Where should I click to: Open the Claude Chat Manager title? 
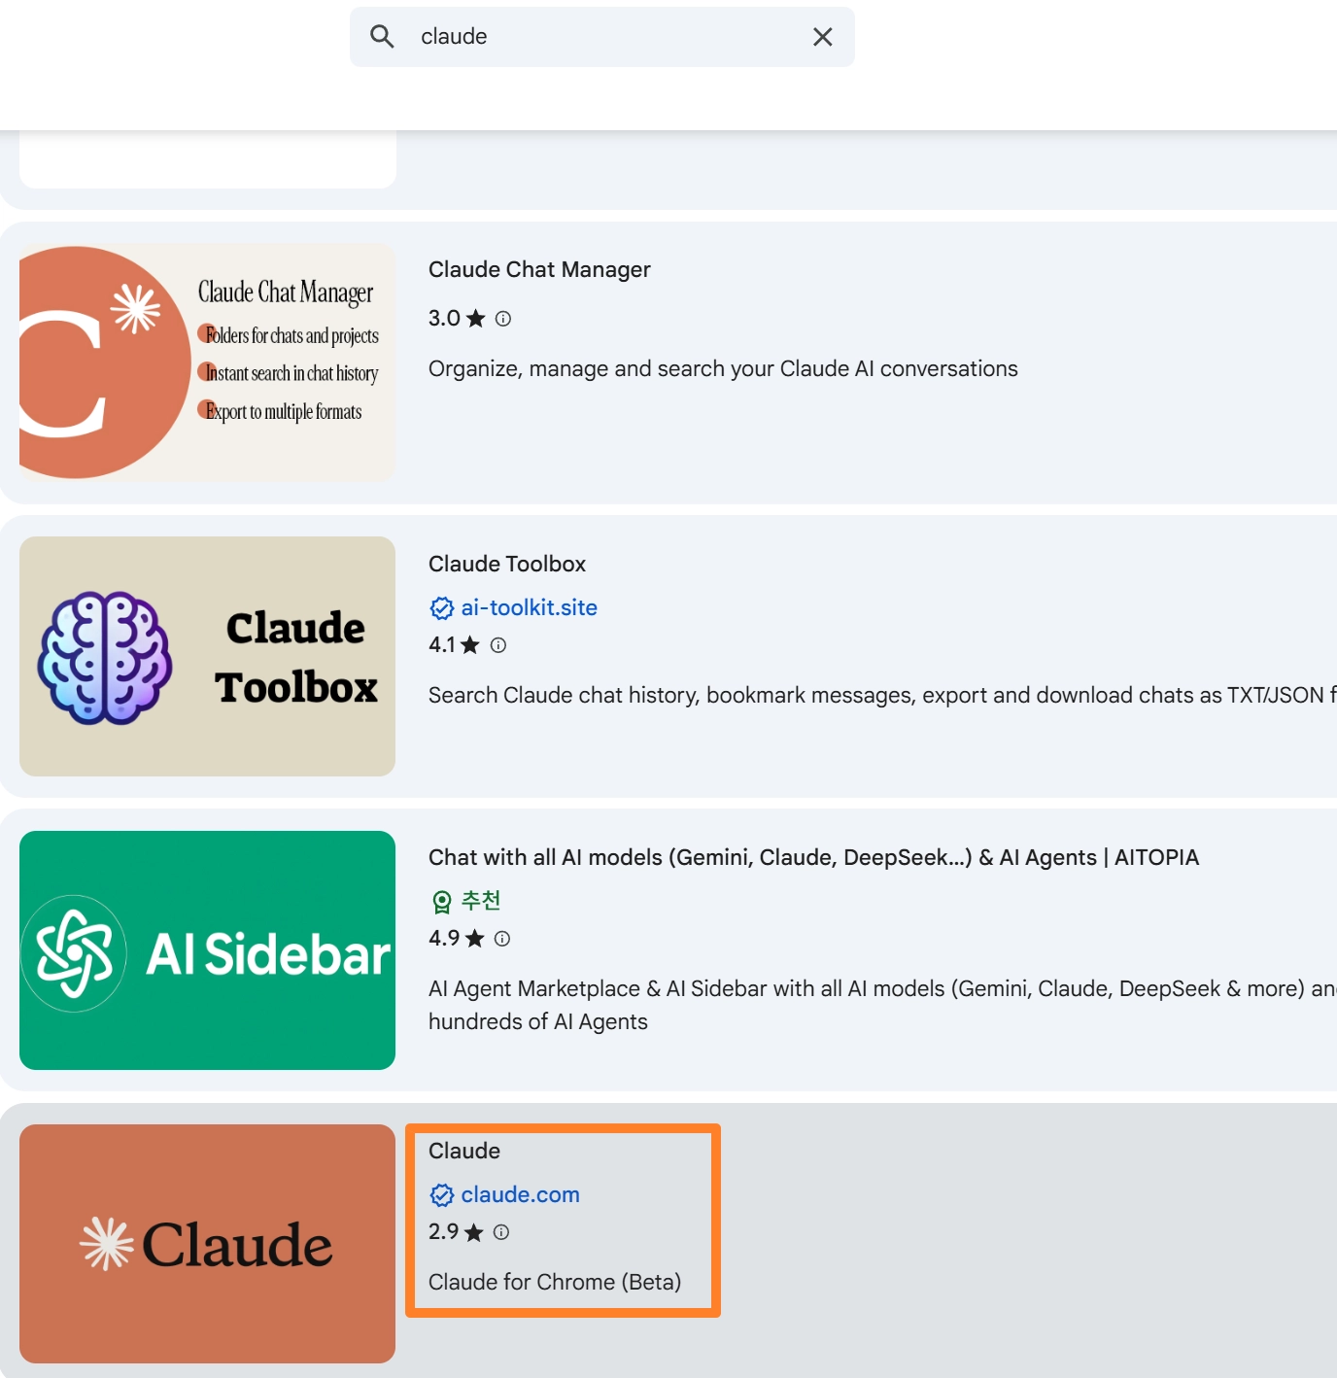[539, 269]
